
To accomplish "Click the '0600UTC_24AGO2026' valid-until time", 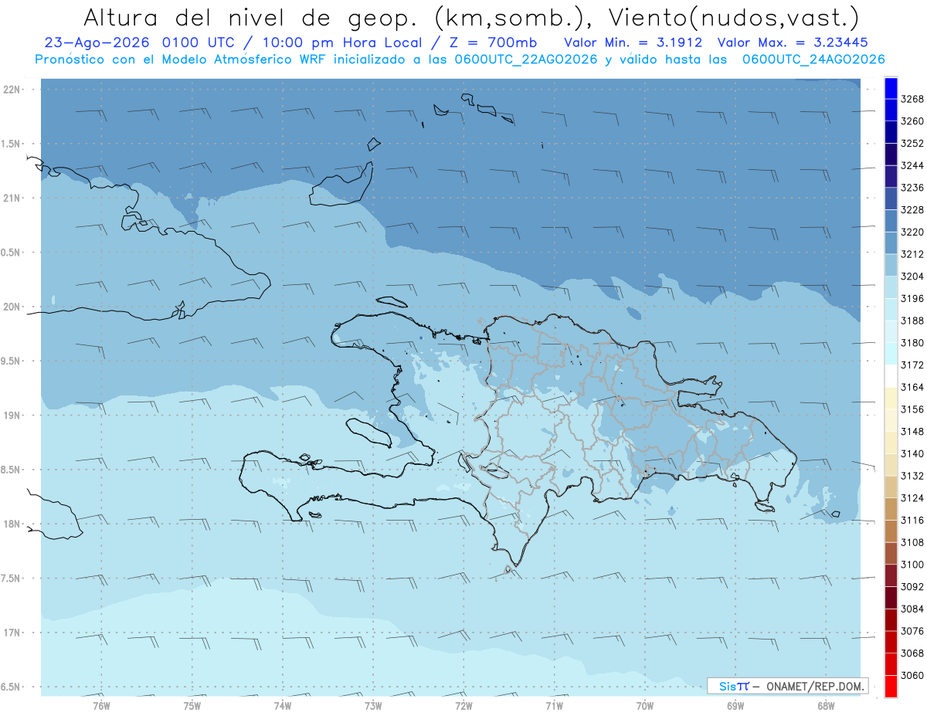I will point(813,59).
